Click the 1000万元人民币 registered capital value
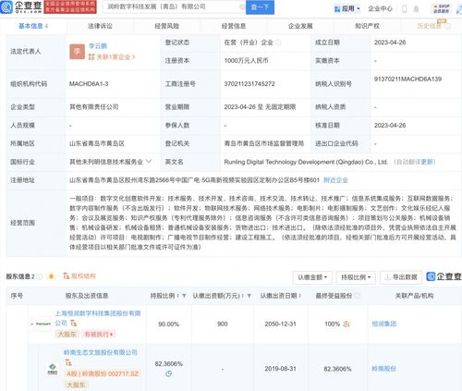 pos(246,61)
